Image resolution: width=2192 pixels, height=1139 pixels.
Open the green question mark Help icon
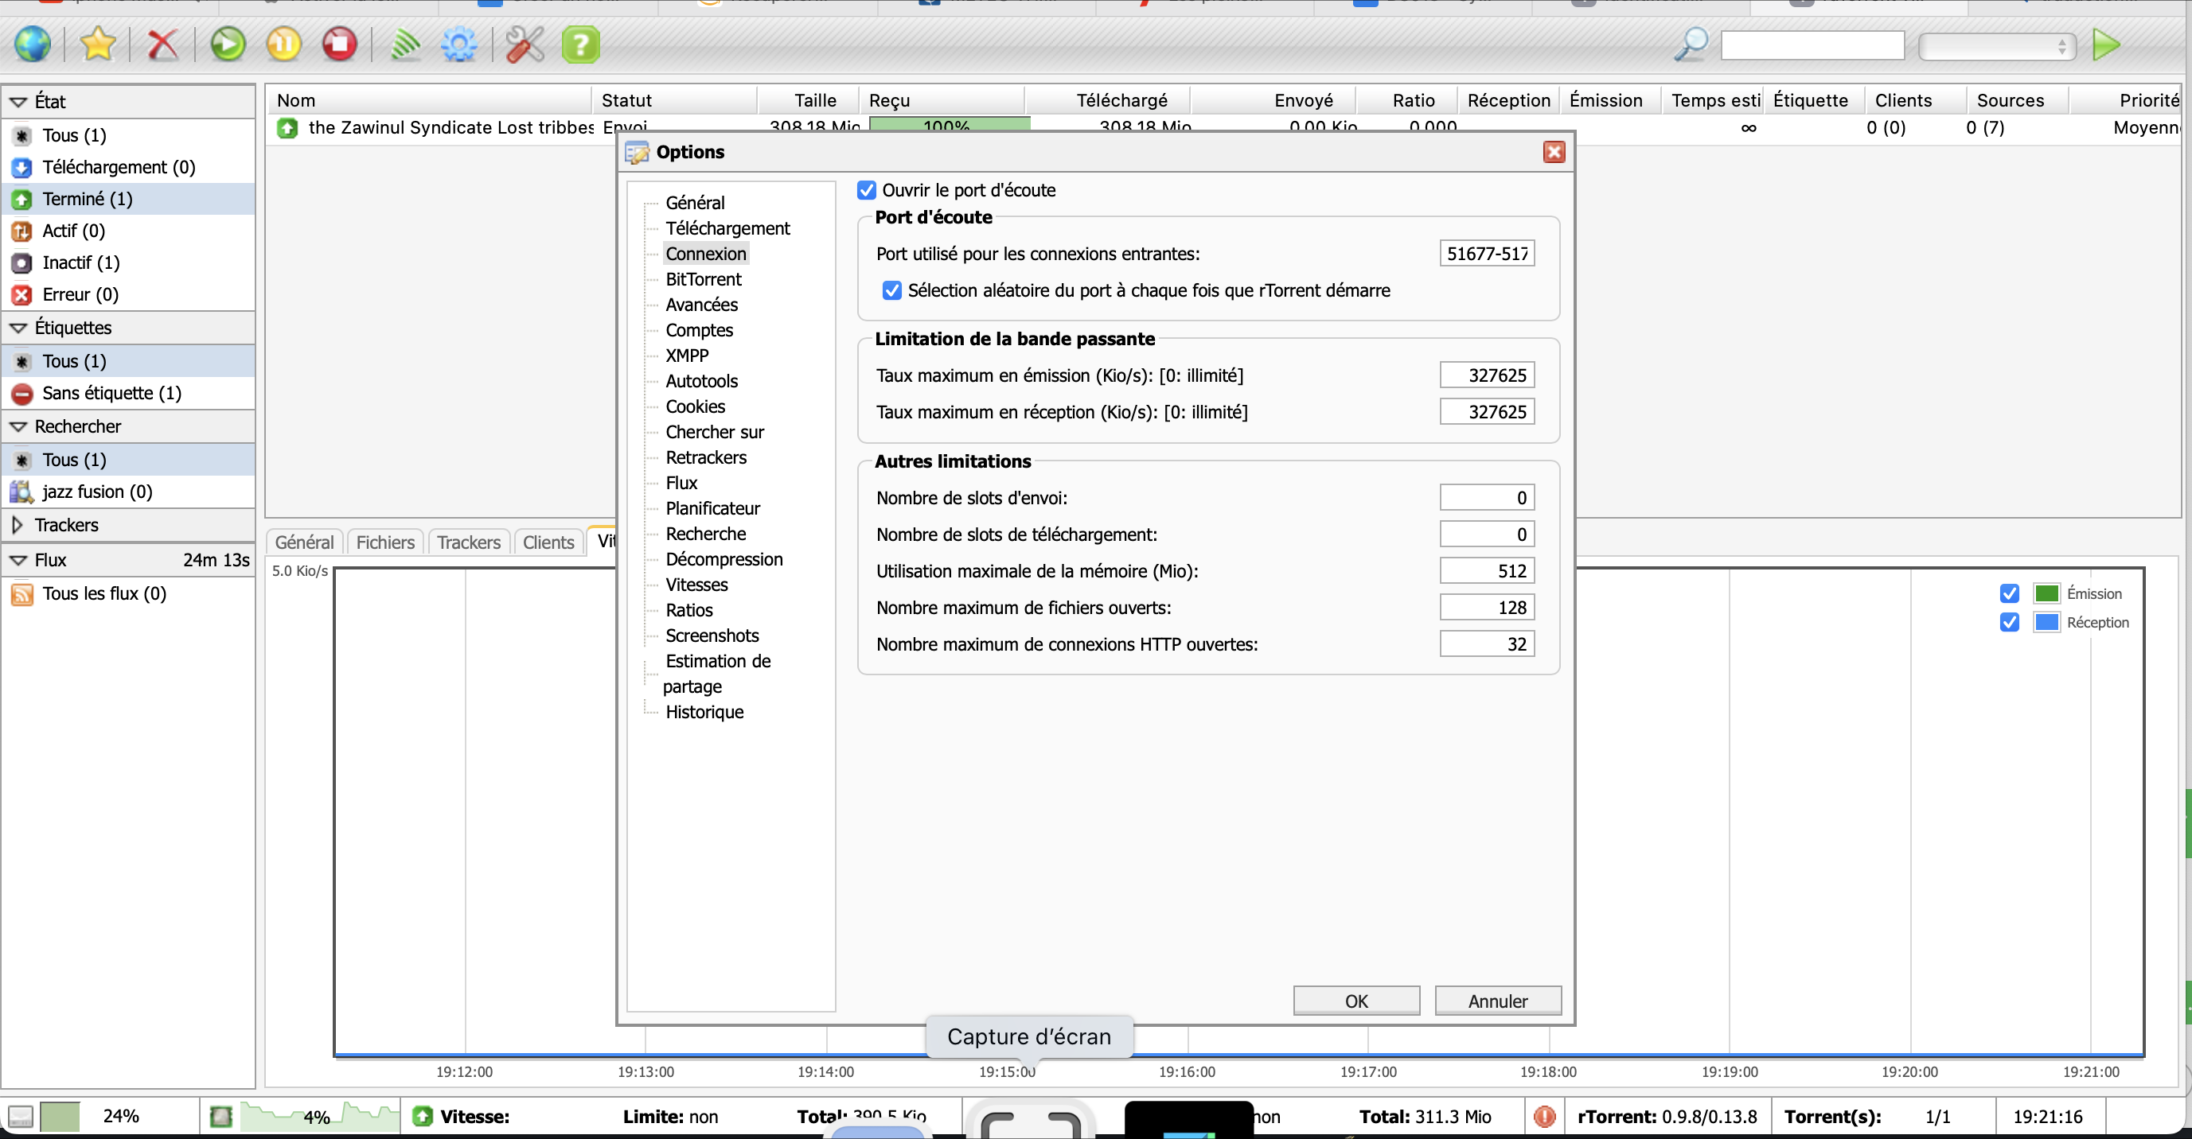(x=580, y=45)
